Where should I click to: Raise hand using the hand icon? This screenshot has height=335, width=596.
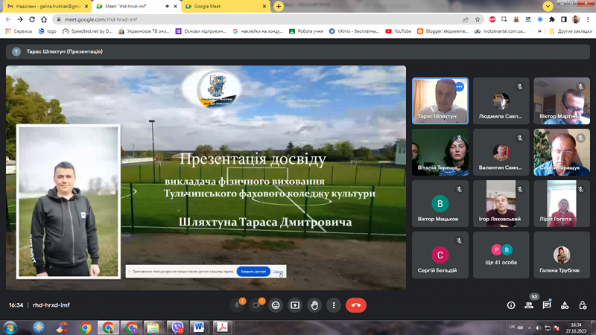tap(314, 305)
